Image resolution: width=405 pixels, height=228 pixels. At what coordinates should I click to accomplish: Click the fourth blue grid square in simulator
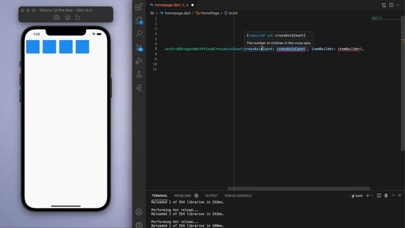(82, 46)
